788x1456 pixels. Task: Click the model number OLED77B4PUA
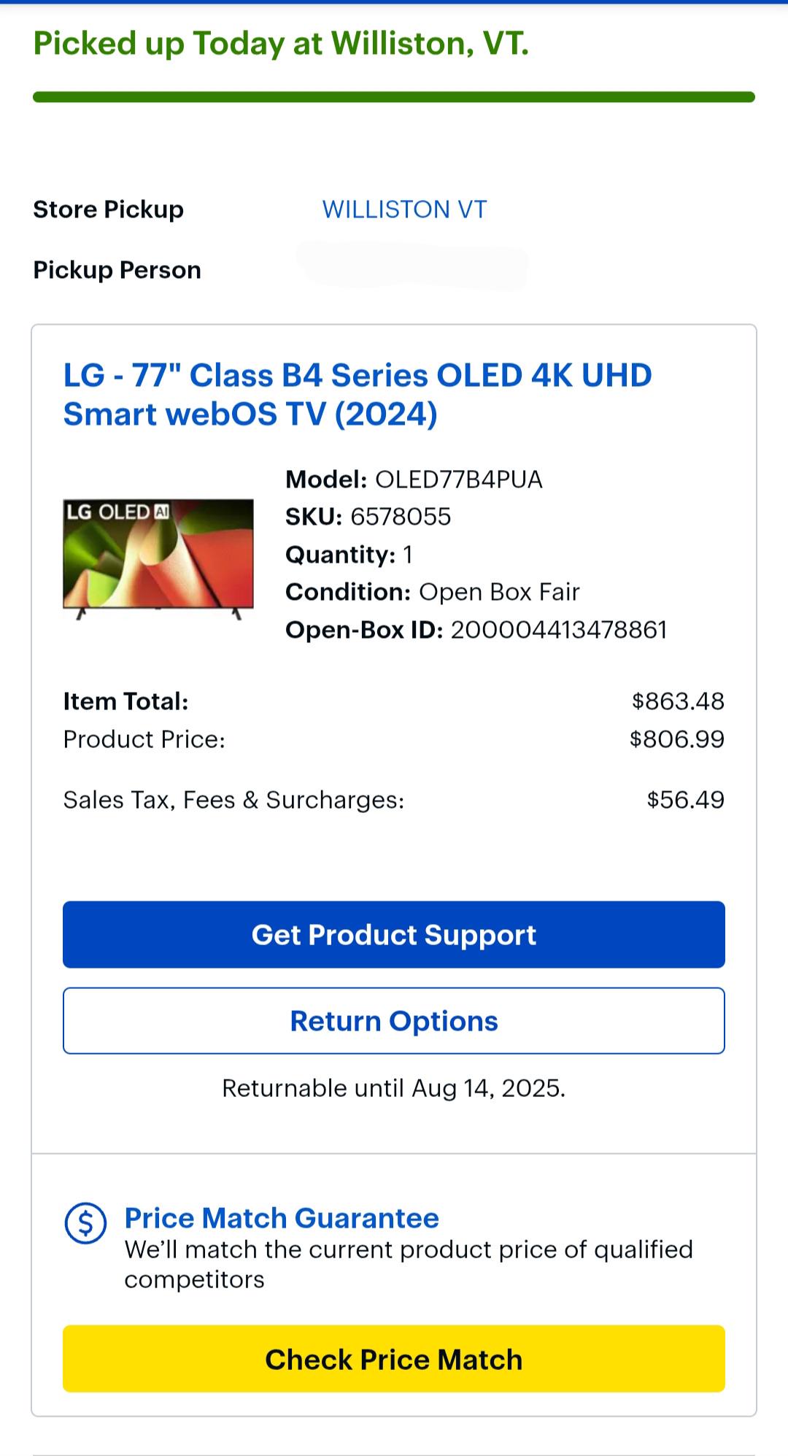(x=458, y=479)
